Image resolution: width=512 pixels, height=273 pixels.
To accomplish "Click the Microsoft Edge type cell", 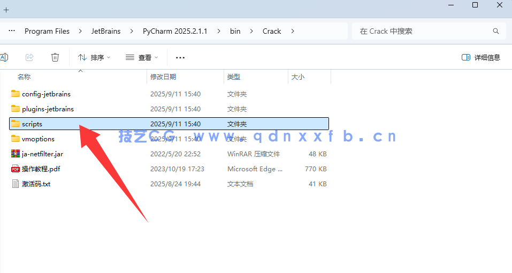I will [255, 169].
